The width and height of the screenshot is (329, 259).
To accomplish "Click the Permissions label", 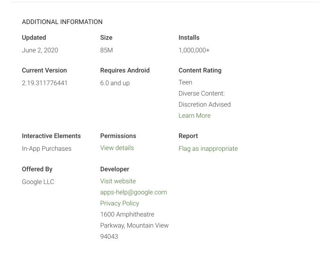I will [x=118, y=136].
